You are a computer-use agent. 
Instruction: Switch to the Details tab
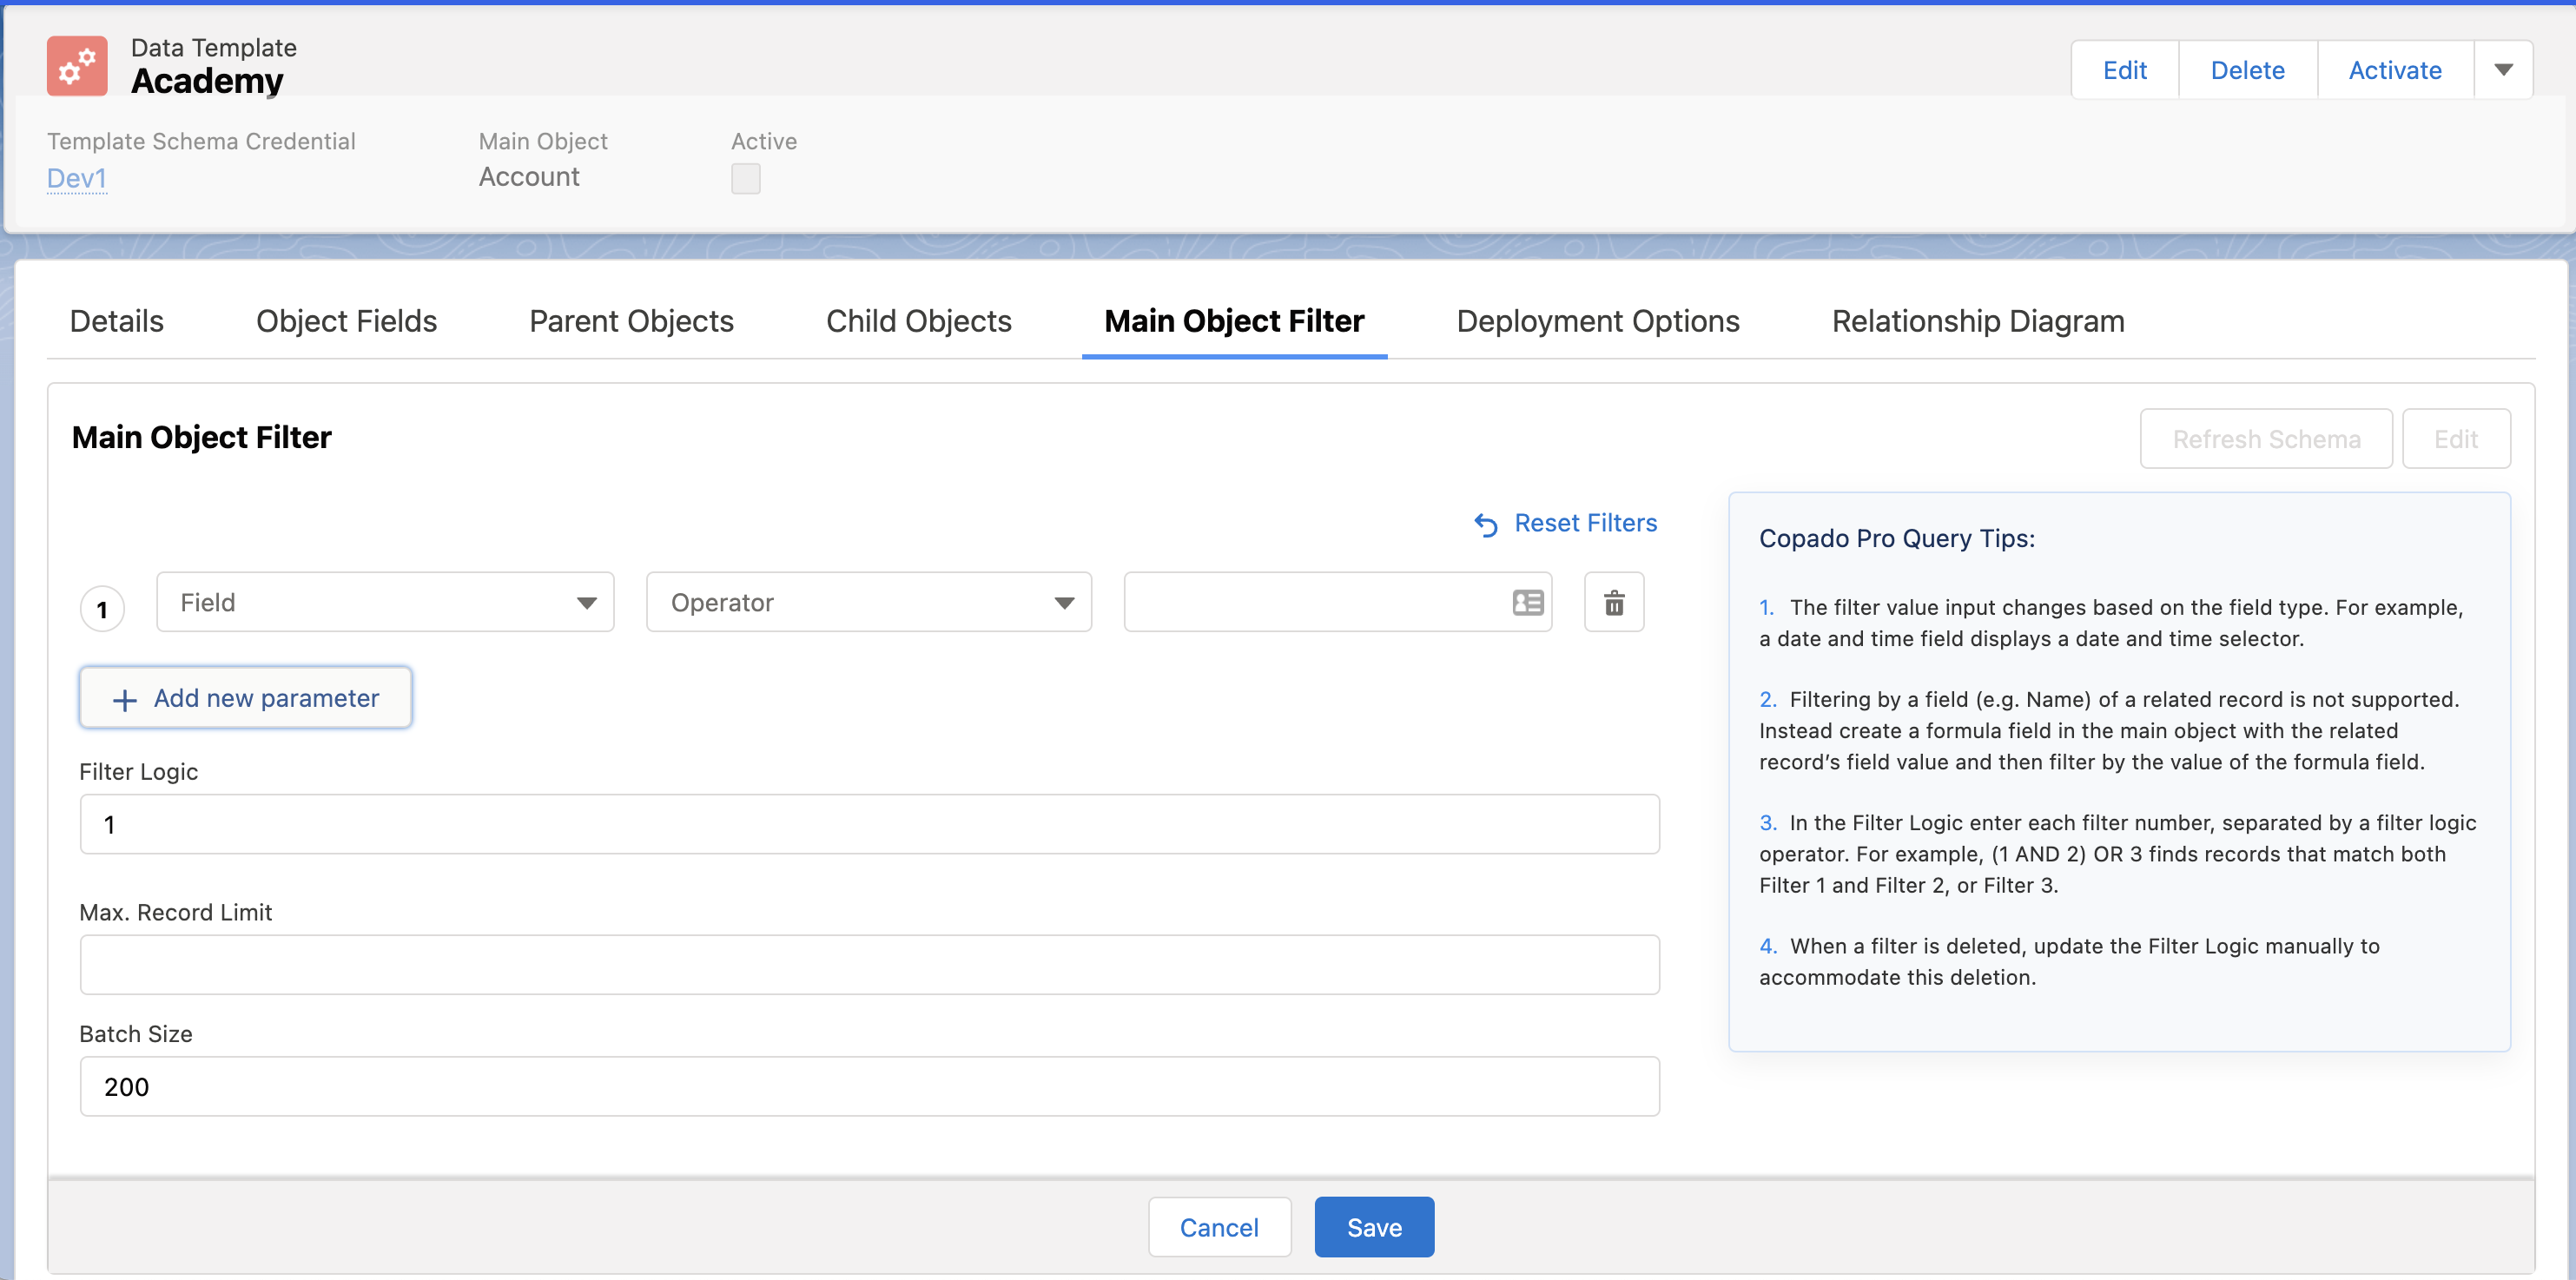click(117, 321)
